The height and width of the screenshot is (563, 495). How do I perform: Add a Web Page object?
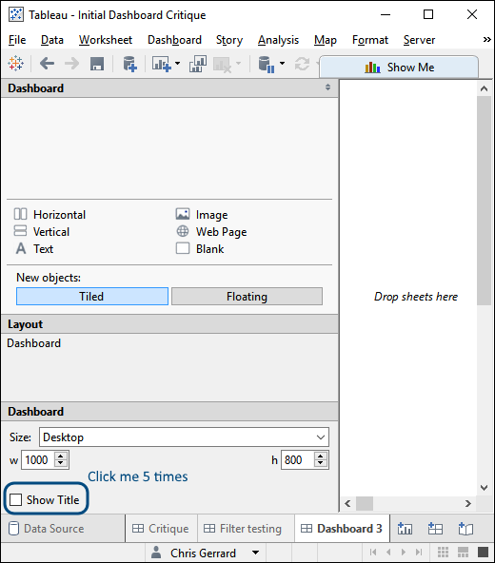211,231
